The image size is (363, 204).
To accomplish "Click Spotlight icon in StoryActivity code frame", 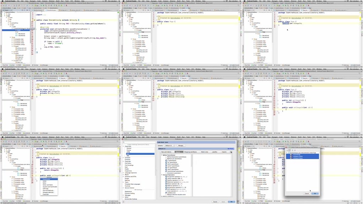I will pyautogui.click(x=119, y=1).
